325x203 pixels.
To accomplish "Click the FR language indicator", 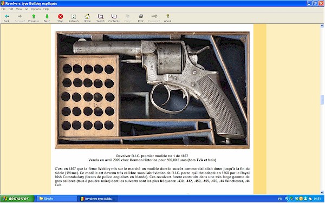I will tap(280, 199).
